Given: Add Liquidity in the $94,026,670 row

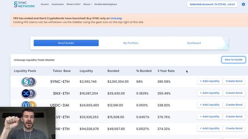Looking at the screenshot, I should [210, 129].
